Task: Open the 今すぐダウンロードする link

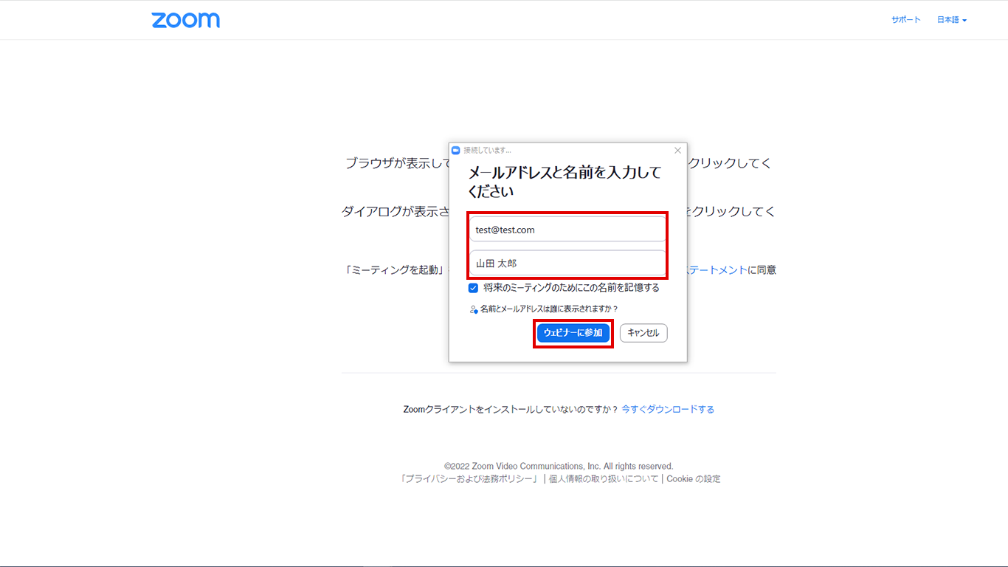Action: 668,409
